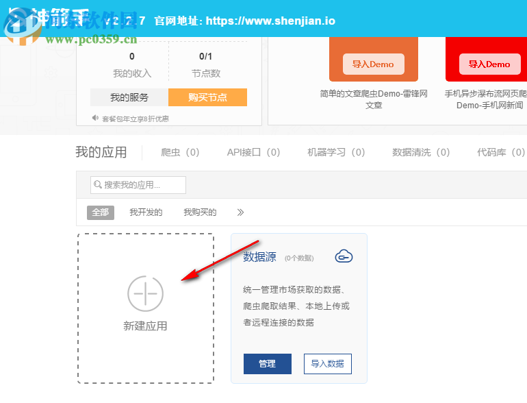Click the 简单的文章爬虫Demo-雷锋网文章 caption

click(x=374, y=99)
